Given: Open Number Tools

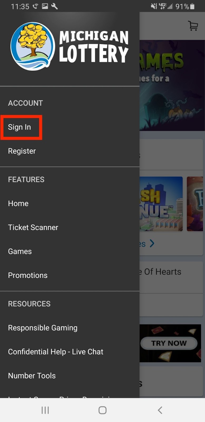Looking at the screenshot, I should coord(32,375).
